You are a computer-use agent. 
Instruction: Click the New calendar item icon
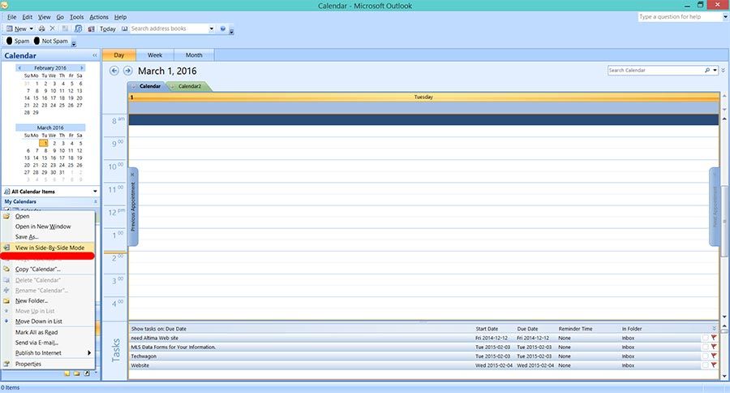click(9, 29)
